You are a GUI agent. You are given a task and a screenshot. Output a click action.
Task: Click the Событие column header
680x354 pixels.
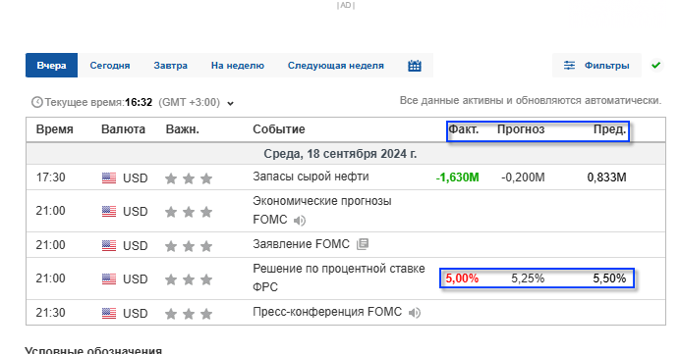[279, 129]
